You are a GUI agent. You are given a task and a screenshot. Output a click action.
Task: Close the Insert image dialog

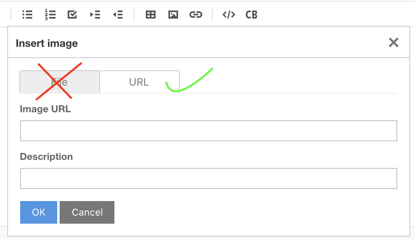click(393, 42)
